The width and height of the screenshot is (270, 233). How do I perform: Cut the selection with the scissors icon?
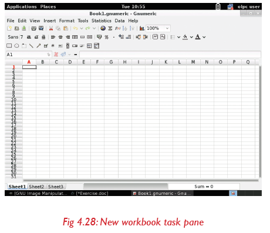(51, 28)
